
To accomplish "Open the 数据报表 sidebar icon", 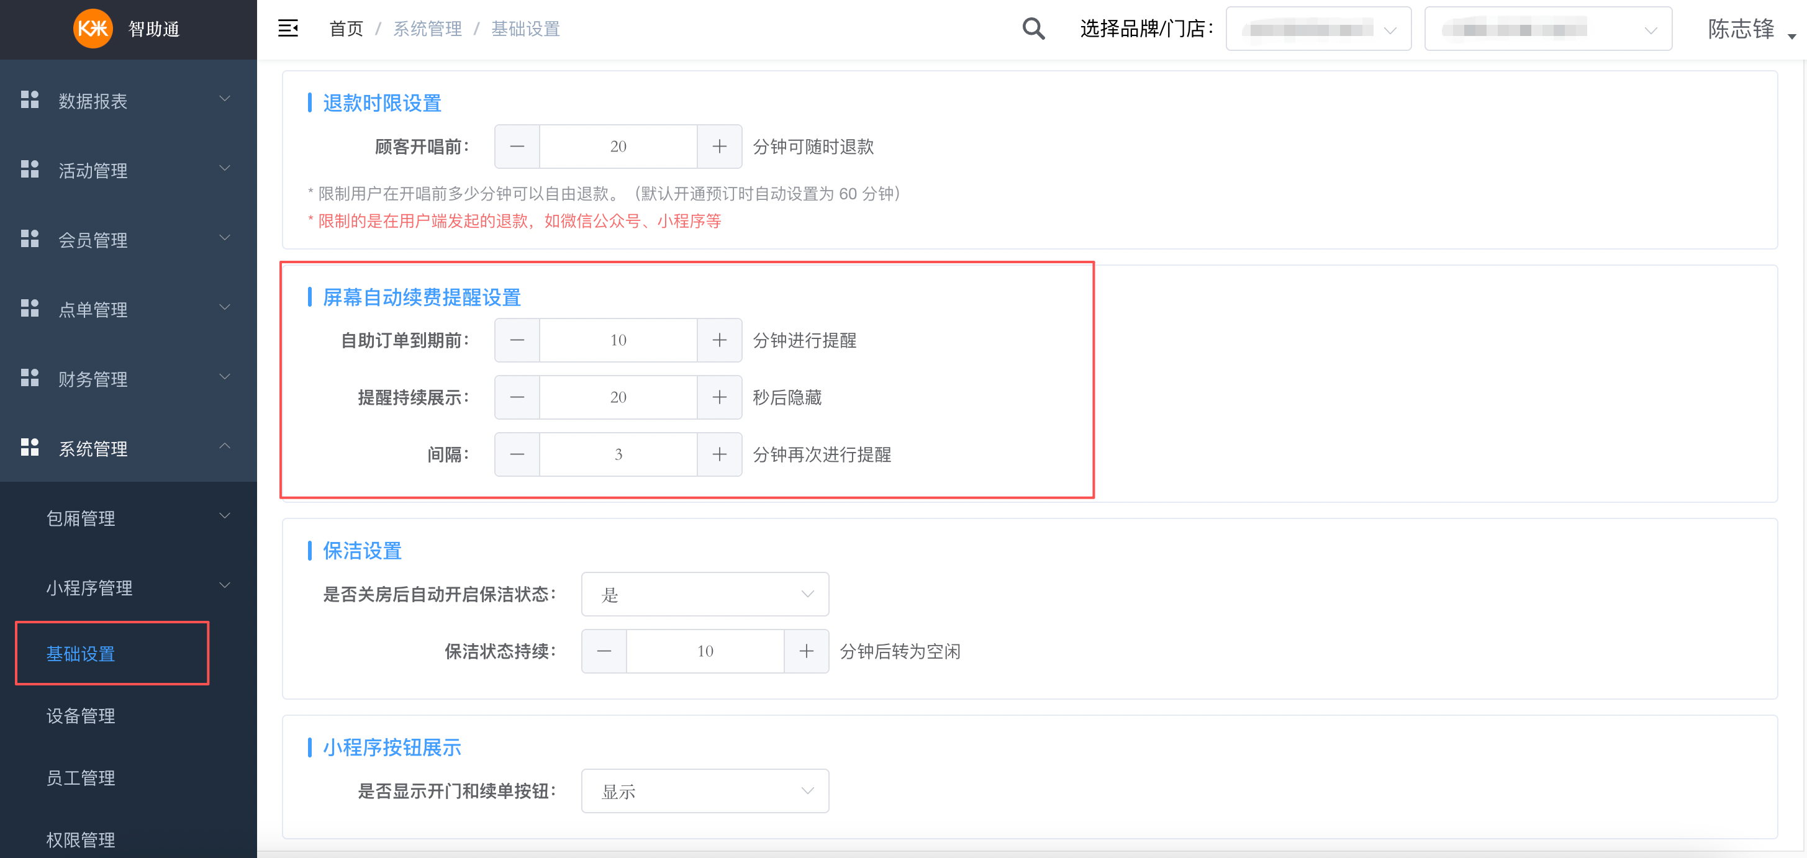I will click(29, 99).
